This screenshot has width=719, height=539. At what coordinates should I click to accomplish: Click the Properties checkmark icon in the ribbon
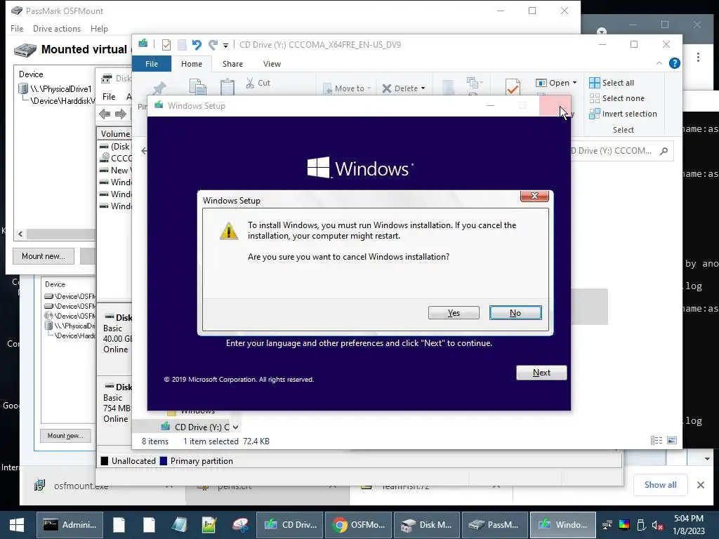(513, 87)
